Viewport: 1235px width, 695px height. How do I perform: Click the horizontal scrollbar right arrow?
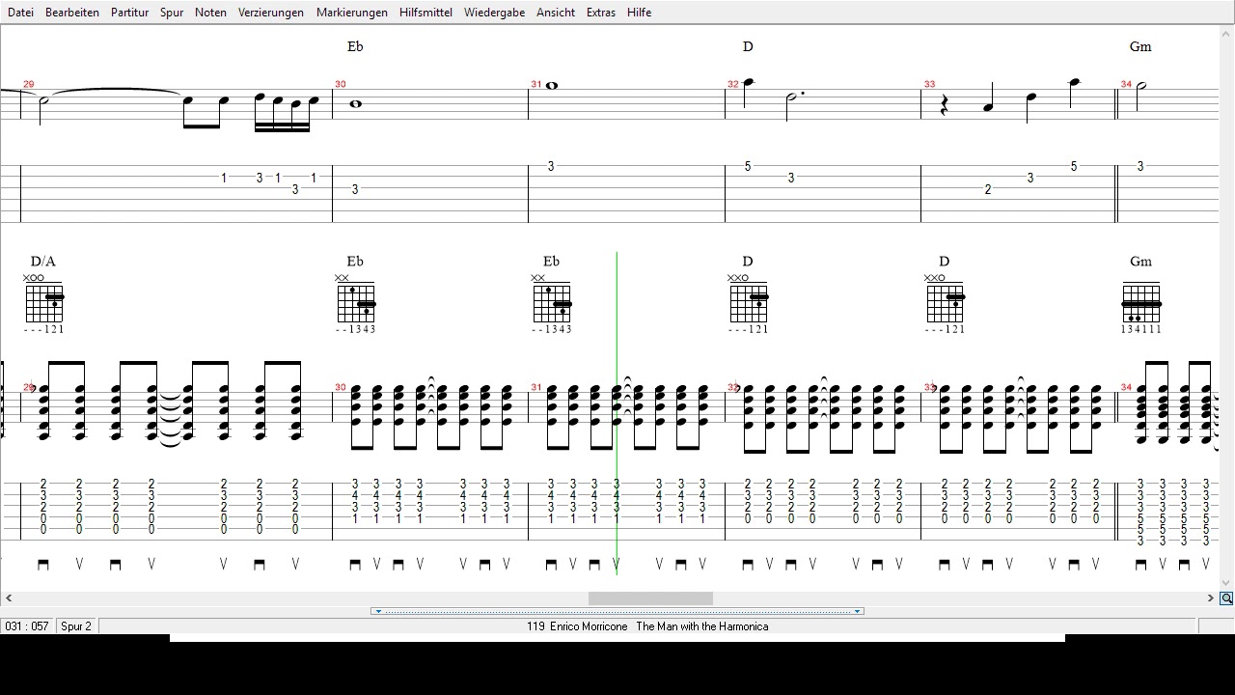(x=1210, y=598)
